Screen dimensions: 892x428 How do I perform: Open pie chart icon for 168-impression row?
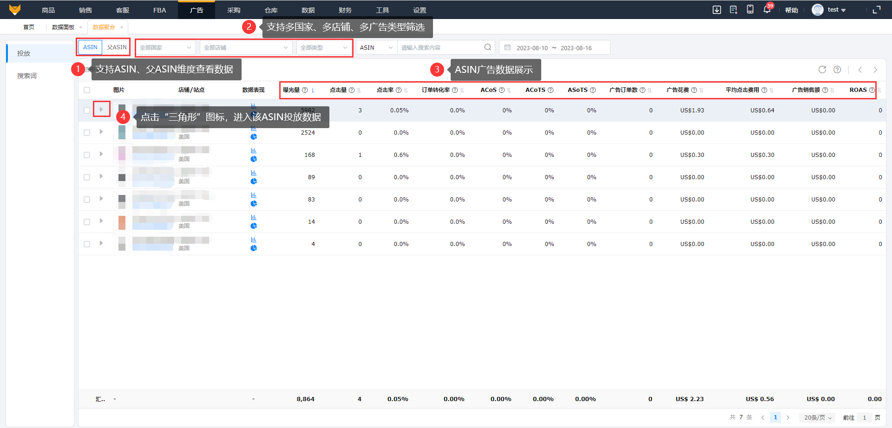254,159
